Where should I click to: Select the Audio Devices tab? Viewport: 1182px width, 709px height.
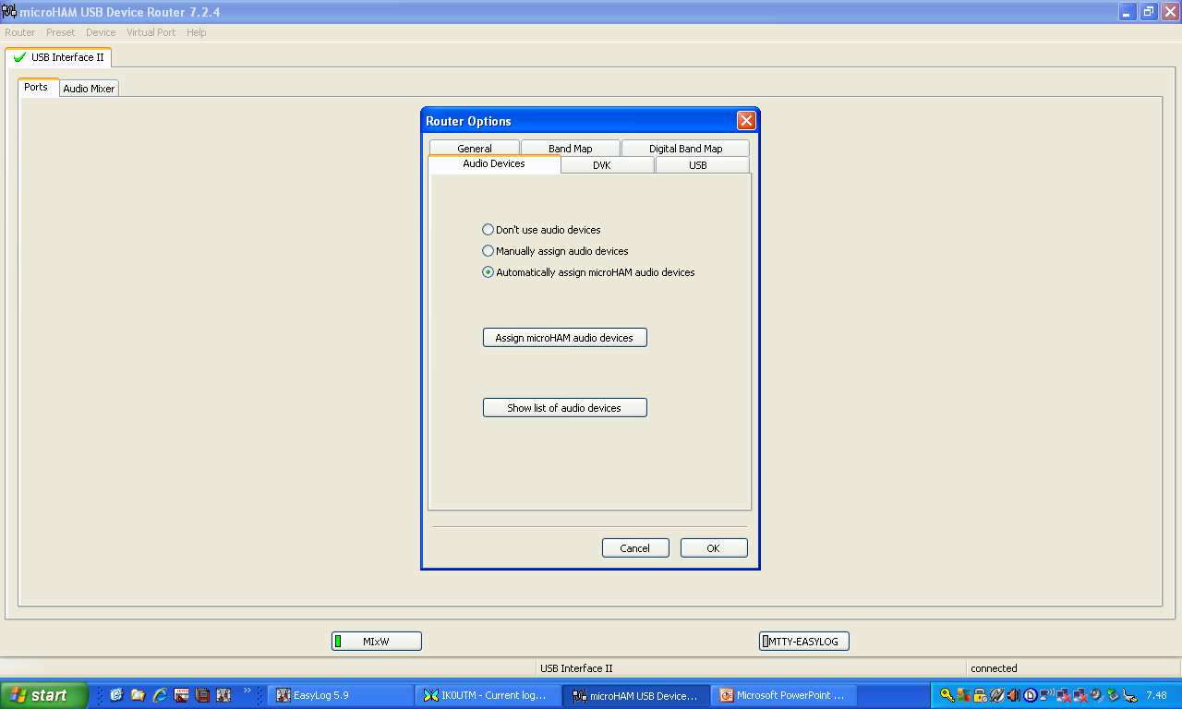pyautogui.click(x=494, y=163)
